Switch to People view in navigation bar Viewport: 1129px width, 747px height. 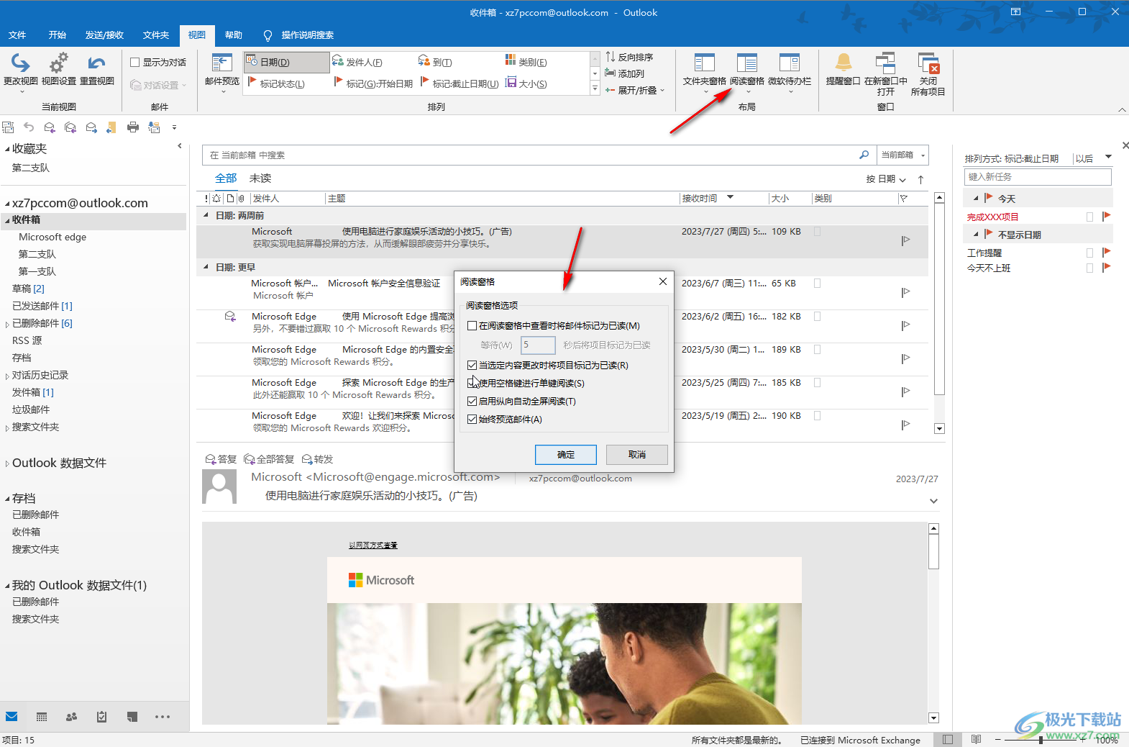point(71,717)
